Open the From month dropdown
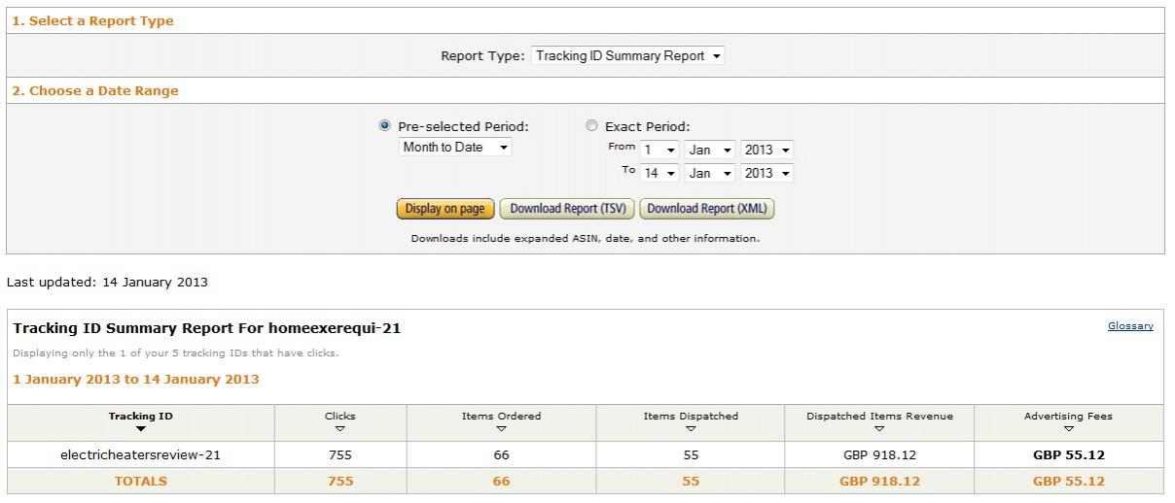Image resolution: width=1175 pixels, height=503 pixels. (x=709, y=150)
